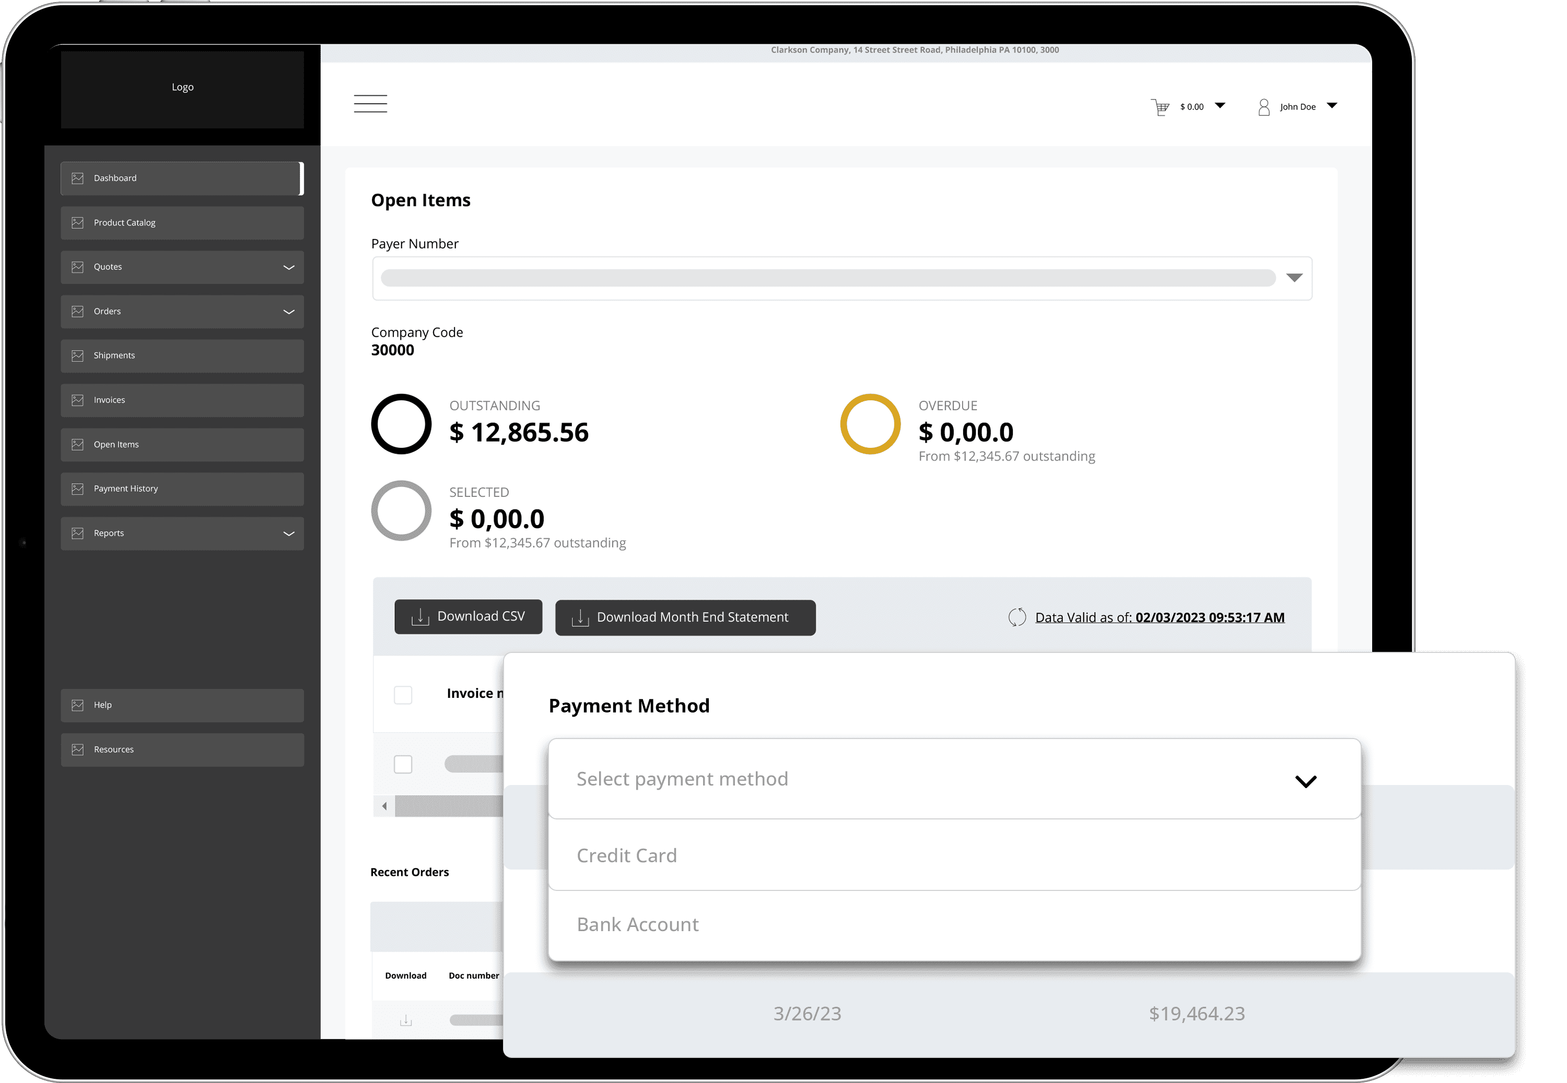Expand the Quotes menu chevron

(x=288, y=267)
